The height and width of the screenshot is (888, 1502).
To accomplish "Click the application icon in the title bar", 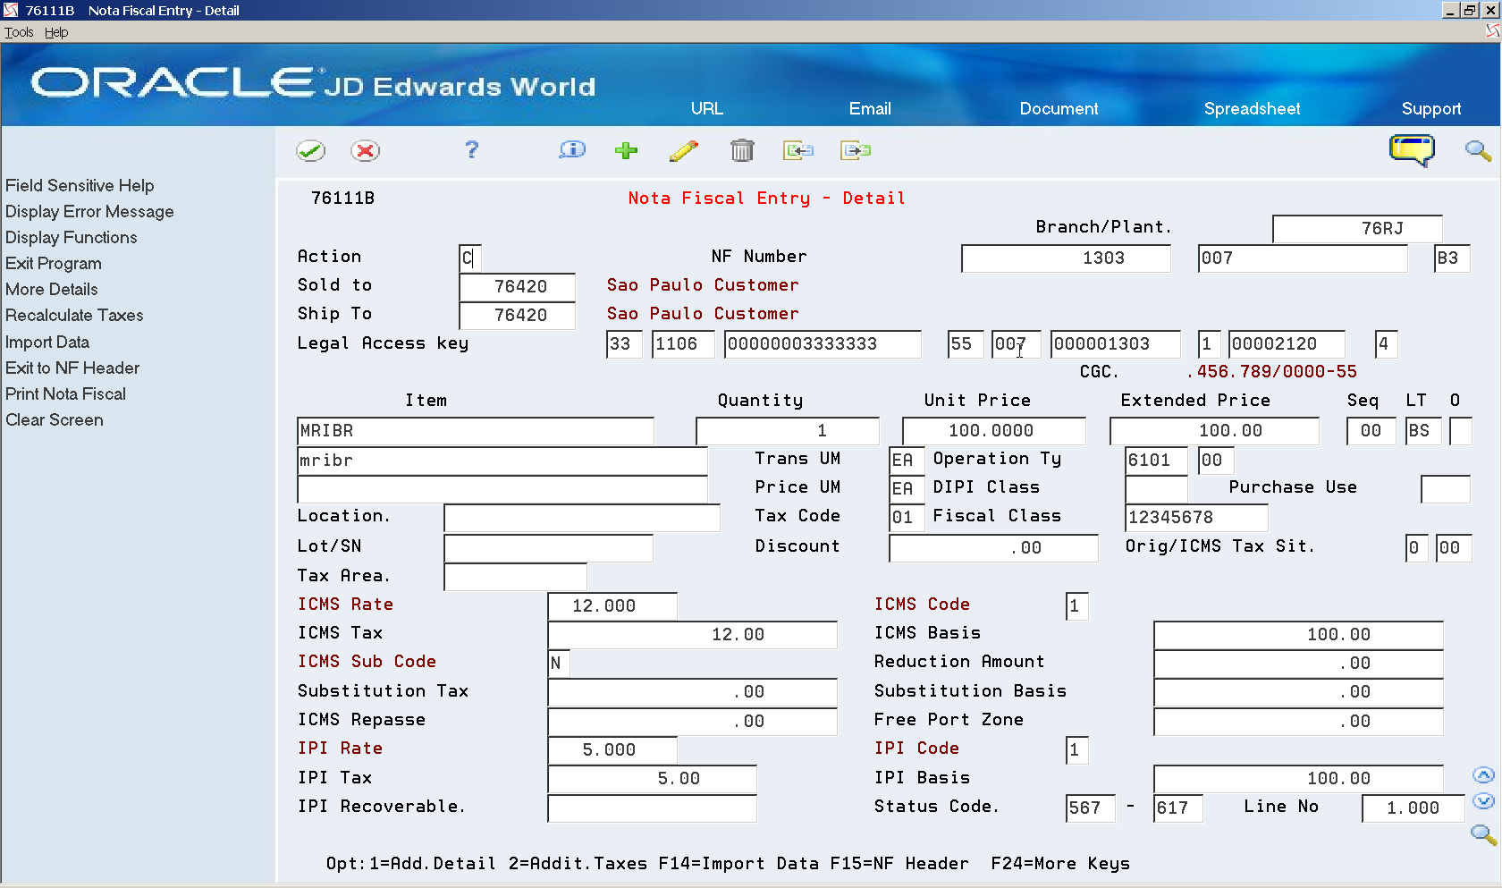I will click(11, 10).
